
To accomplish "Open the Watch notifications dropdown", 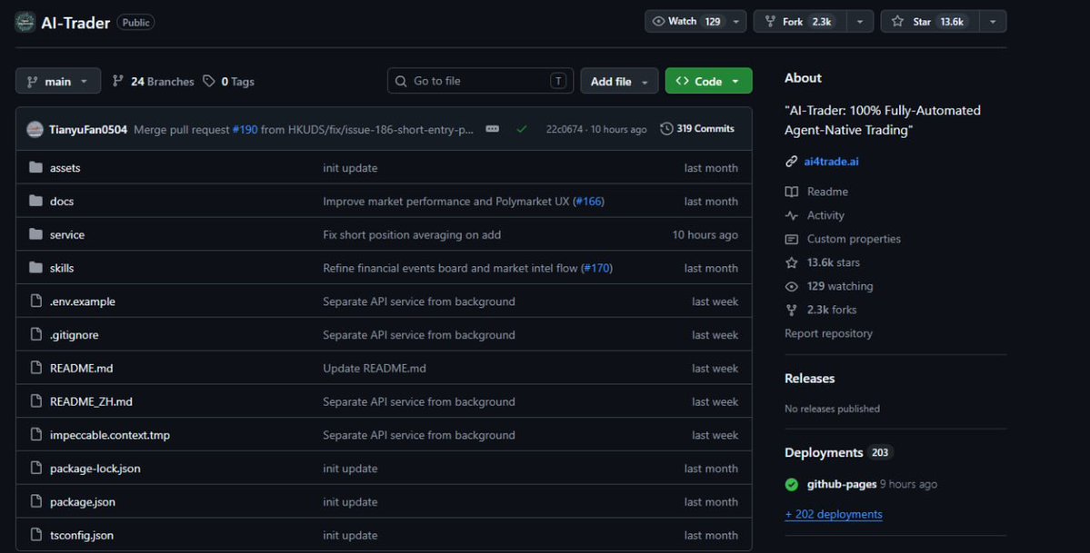I will (735, 22).
